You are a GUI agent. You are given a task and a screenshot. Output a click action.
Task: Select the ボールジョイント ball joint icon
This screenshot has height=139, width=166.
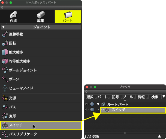point(5,70)
